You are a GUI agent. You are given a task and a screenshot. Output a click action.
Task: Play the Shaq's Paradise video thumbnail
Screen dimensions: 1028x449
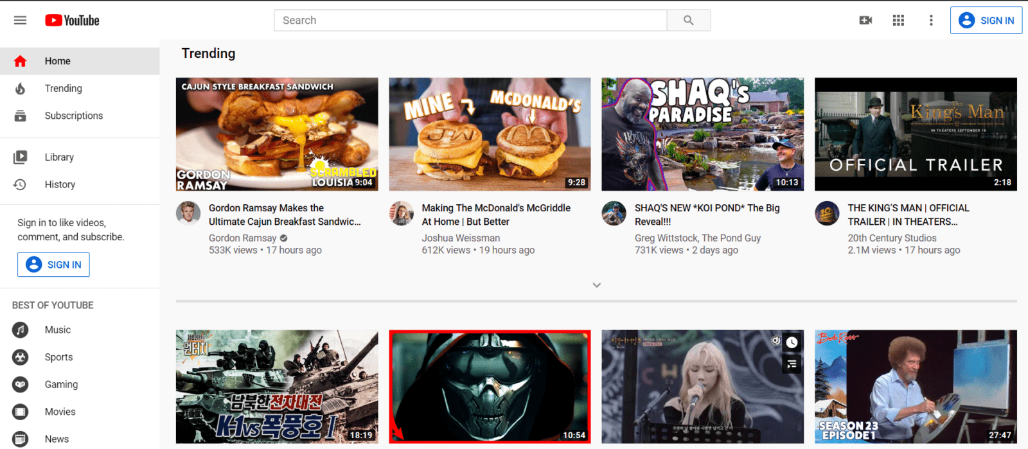(702, 134)
